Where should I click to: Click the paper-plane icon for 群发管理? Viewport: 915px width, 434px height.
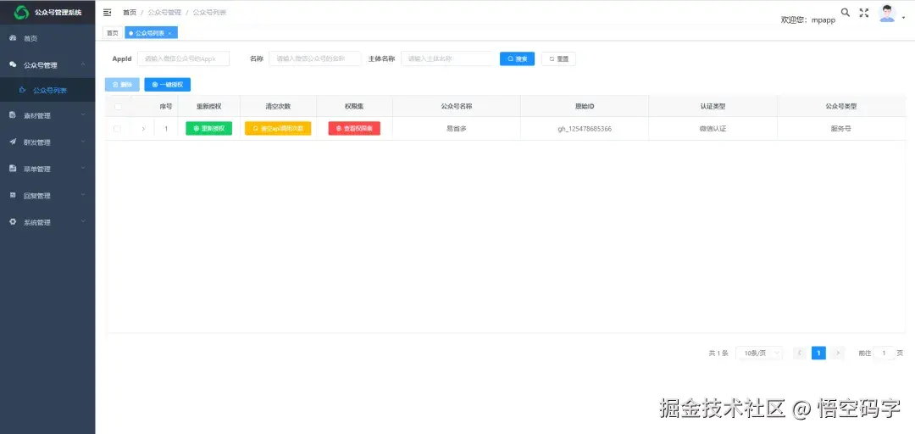(13, 142)
